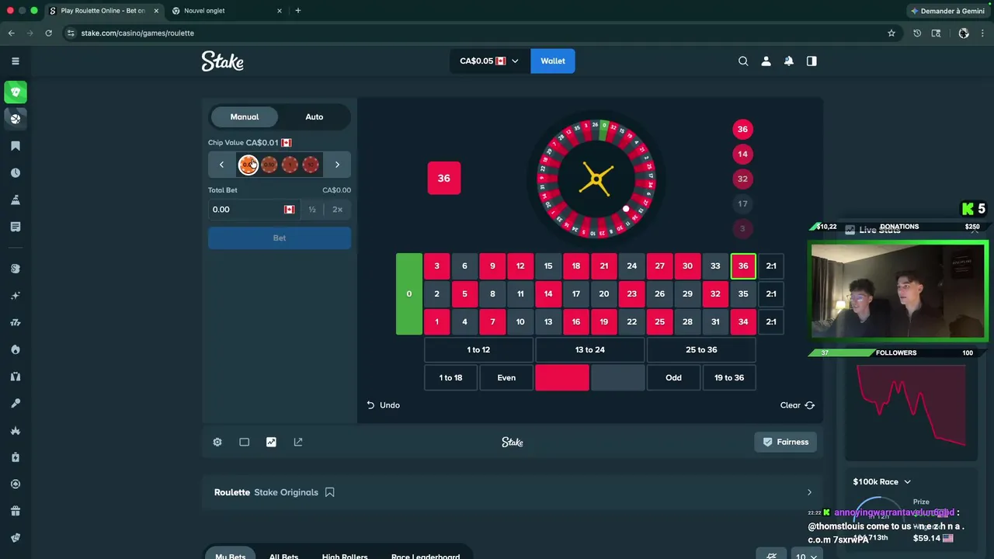Halve the bet with ½ button
This screenshot has height=559, width=994.
click(312, 209)
